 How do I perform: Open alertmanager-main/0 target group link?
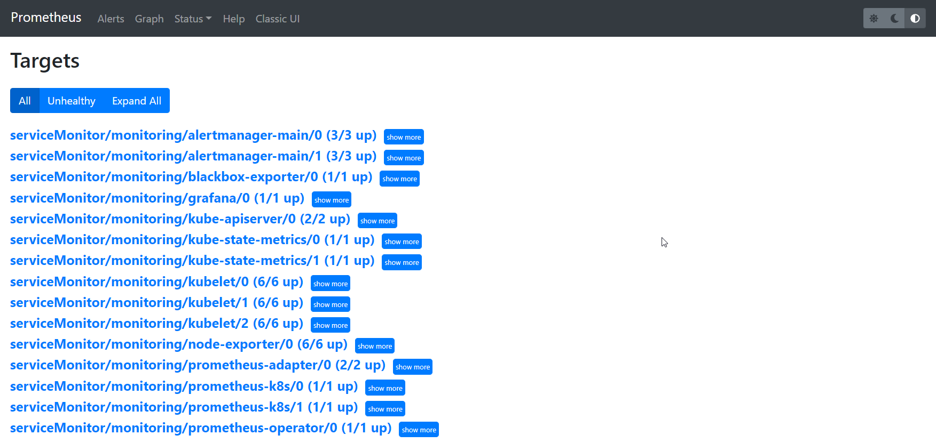[x=193, y=135]
